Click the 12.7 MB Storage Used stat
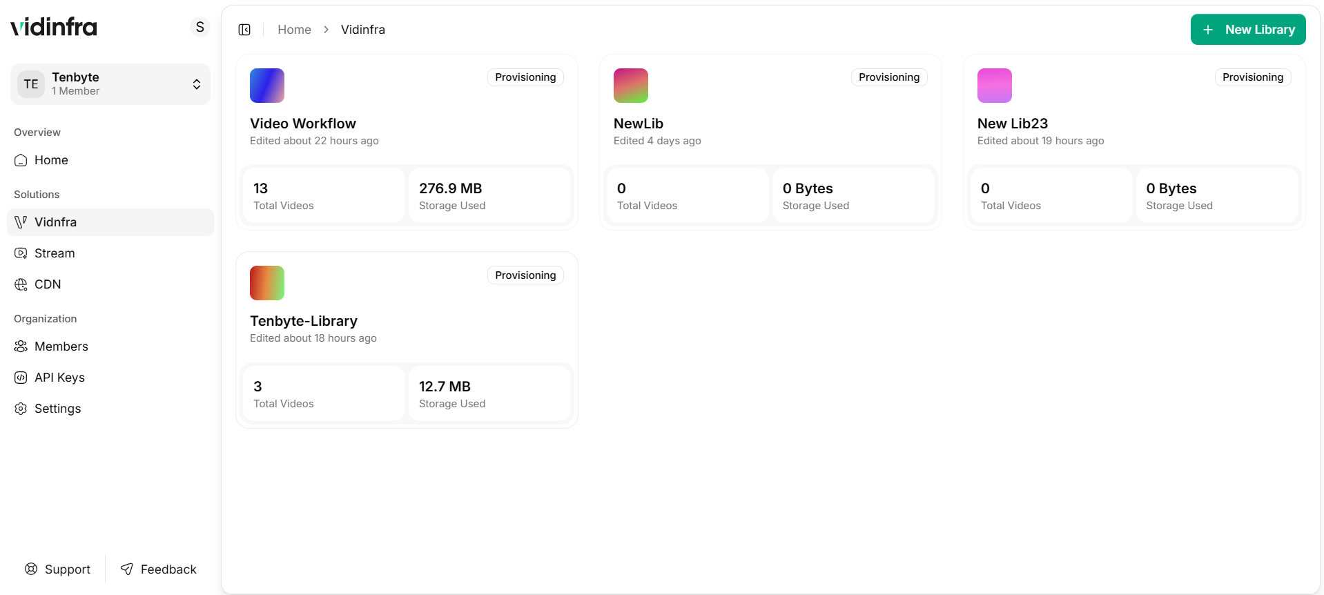This screenshot has height=595, width=1324. pos(489,393)
